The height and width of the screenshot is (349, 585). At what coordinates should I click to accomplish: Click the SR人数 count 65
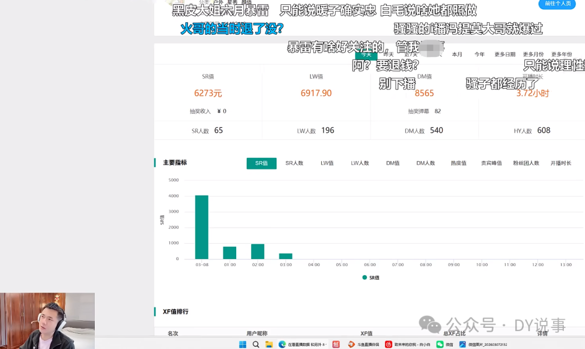219,130
